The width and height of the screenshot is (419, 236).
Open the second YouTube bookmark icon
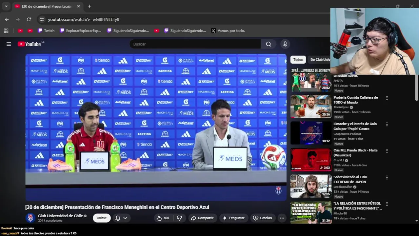pyautogui.click(x=30, y=30)
